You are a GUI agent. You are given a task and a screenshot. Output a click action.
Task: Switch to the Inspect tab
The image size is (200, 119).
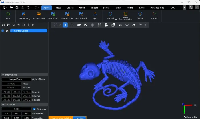click(94, 8)
